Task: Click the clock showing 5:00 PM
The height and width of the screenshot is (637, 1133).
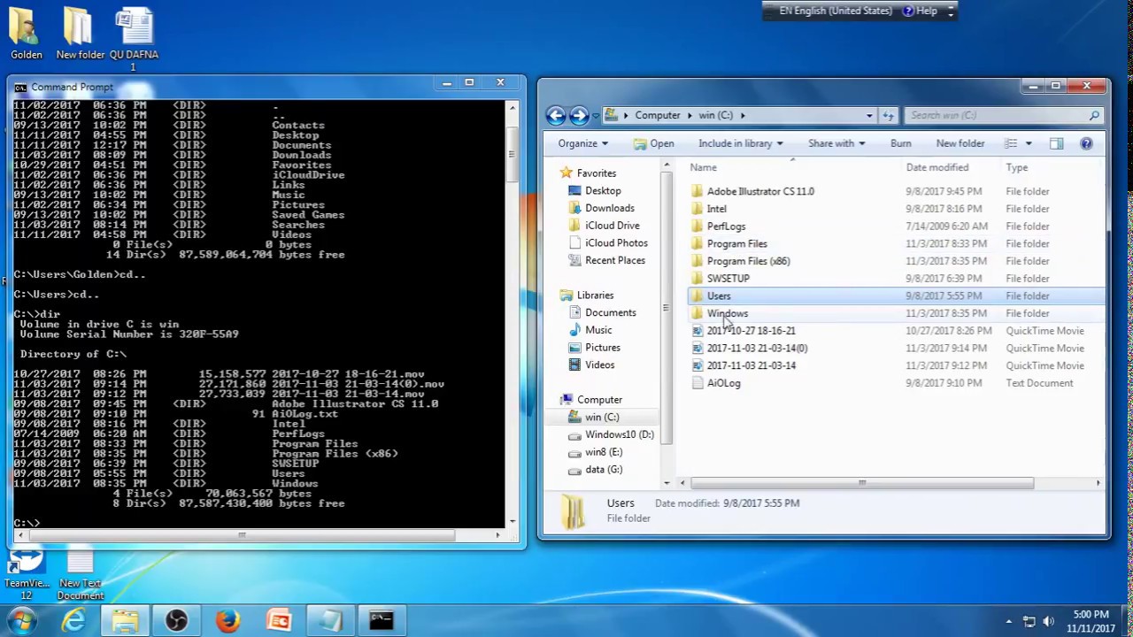Action: click(x=1091, y=615)
